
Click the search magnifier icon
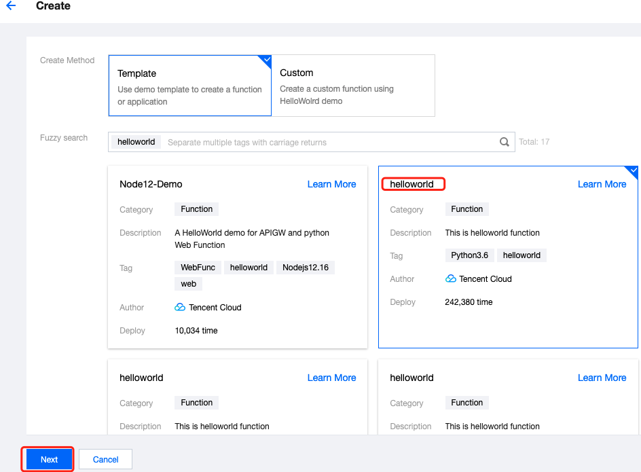coord(504,142)
